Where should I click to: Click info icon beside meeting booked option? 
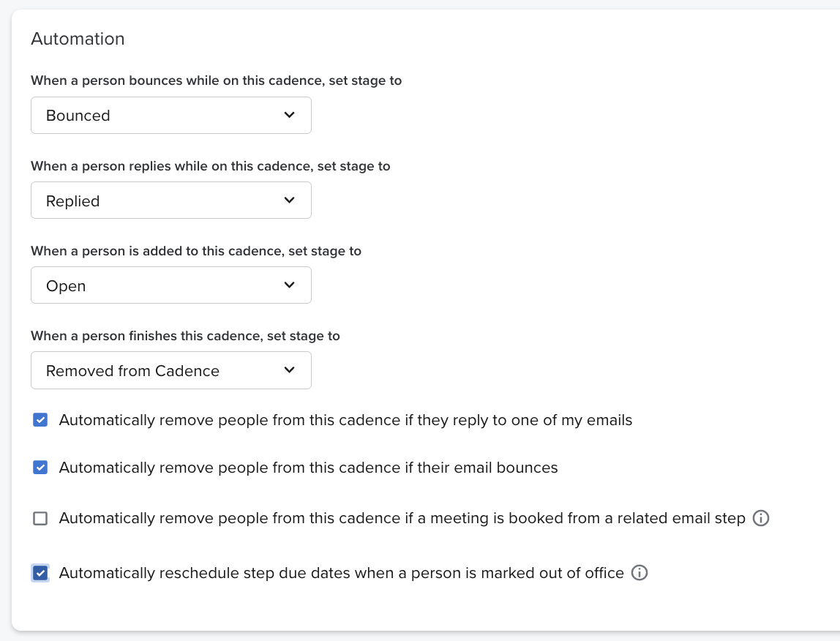click(761, 519)
